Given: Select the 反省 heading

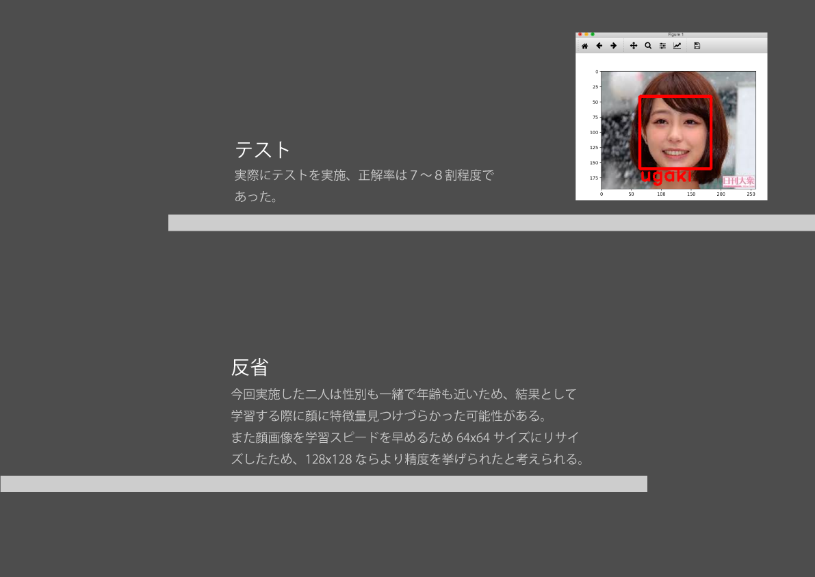Looking at the screenshot, I should tap(249, 368).
